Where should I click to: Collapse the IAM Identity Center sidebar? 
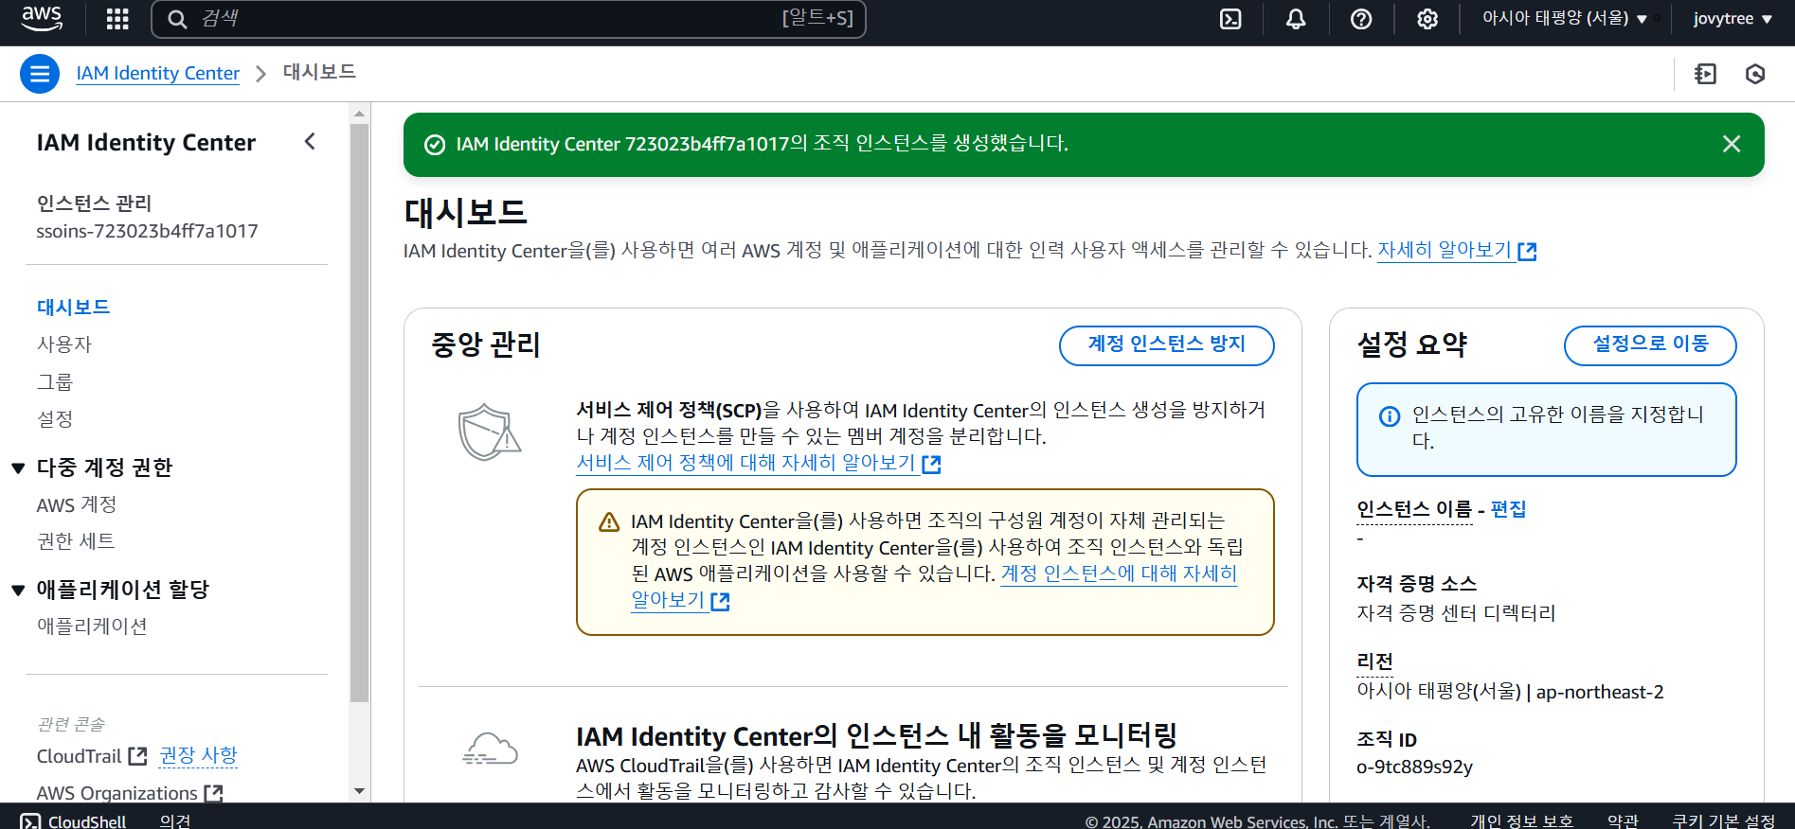pos(310,142)
